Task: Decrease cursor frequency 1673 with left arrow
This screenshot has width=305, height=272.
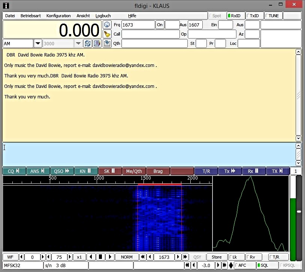Action: click(150, 257)
